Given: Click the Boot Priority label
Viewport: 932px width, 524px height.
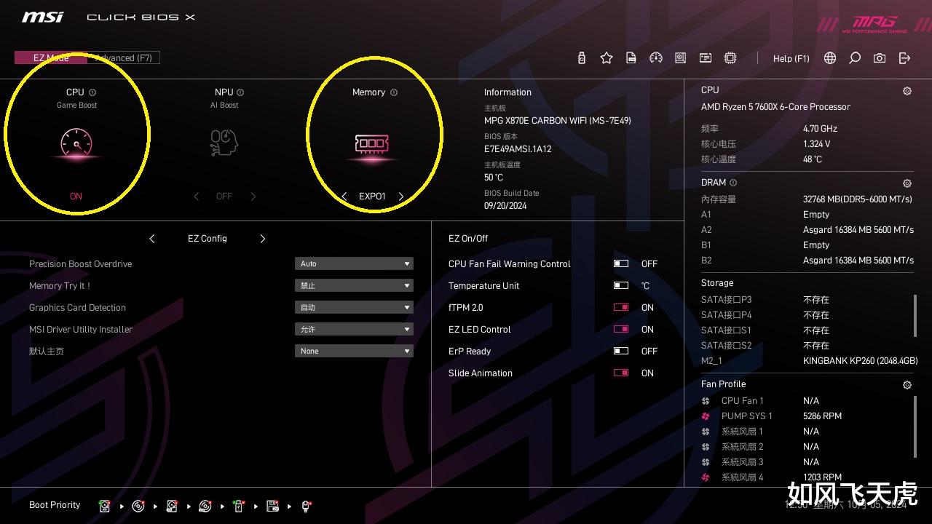Looking at the screenshot, I should tap(55, 505).
